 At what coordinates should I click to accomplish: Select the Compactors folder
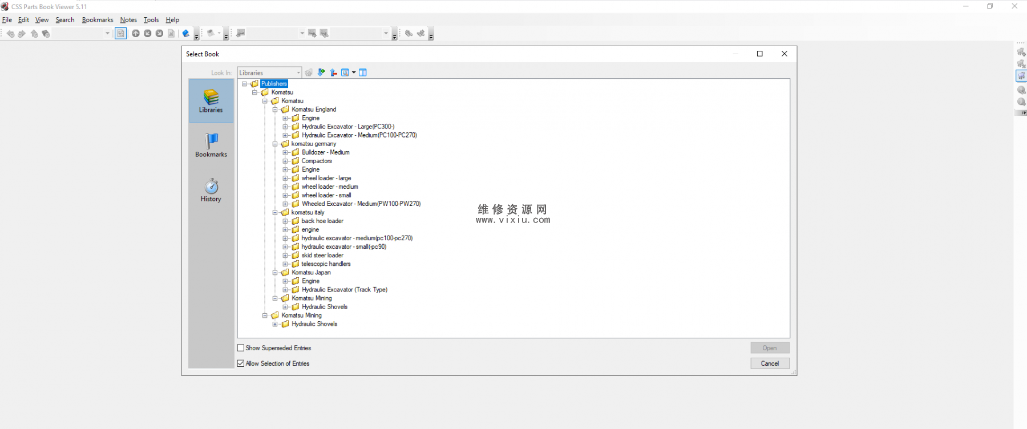317,161
